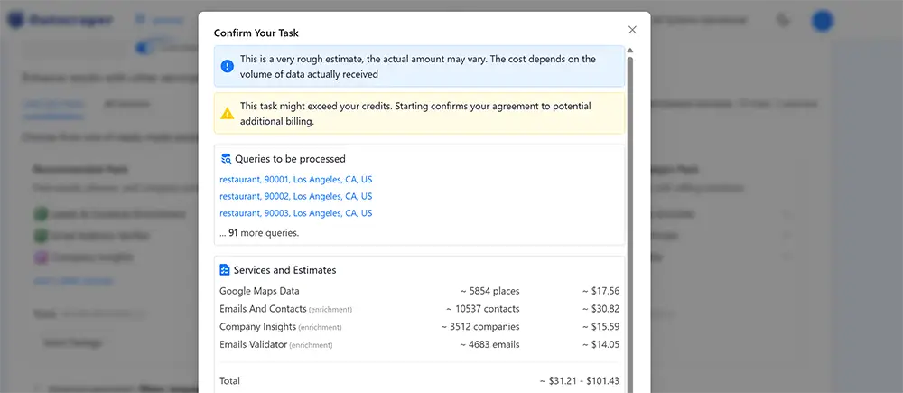Click the ~ 5854 places value
Screen dimensions: 903x393
click(489, 291)
